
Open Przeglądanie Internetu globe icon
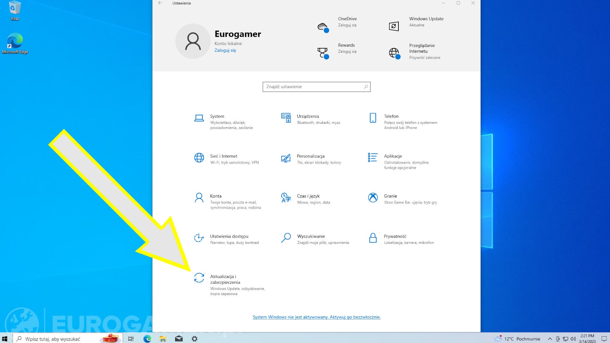(394, 53)
